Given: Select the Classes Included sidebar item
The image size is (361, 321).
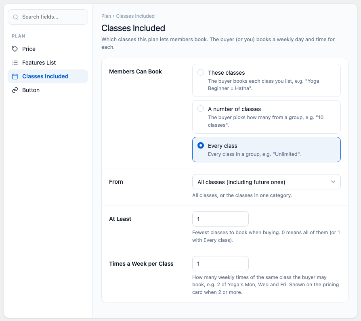Looking at the screenshot, I should pyautogui.click(x=48, y=76).
